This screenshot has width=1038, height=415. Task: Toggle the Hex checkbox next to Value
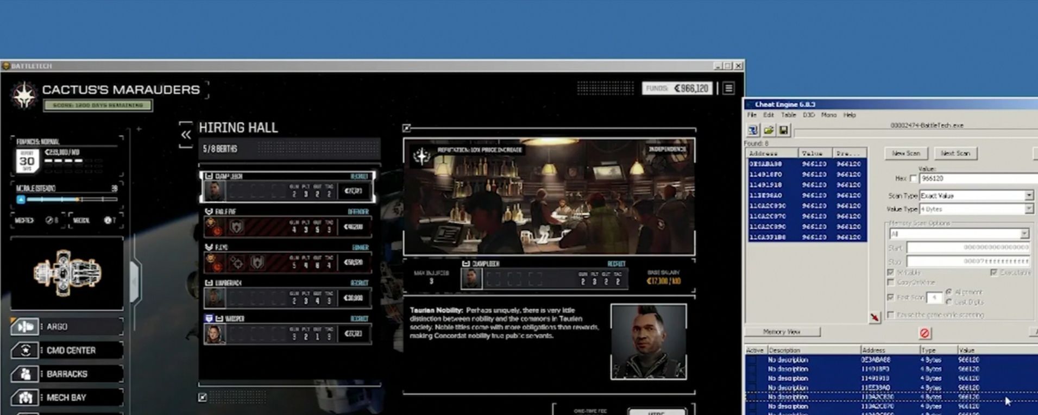point(913,178)
